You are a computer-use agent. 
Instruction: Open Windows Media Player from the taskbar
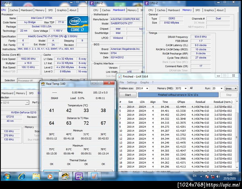pyautogui.click(x=50, y=177)
